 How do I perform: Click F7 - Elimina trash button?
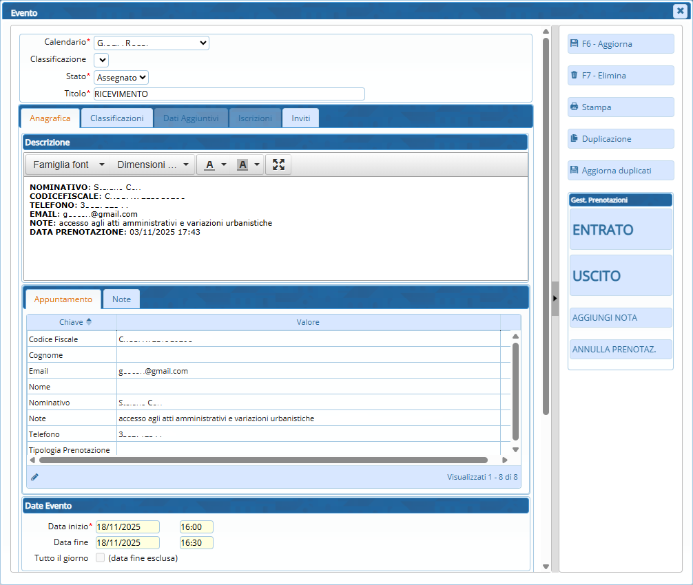(x=621, y=76)
